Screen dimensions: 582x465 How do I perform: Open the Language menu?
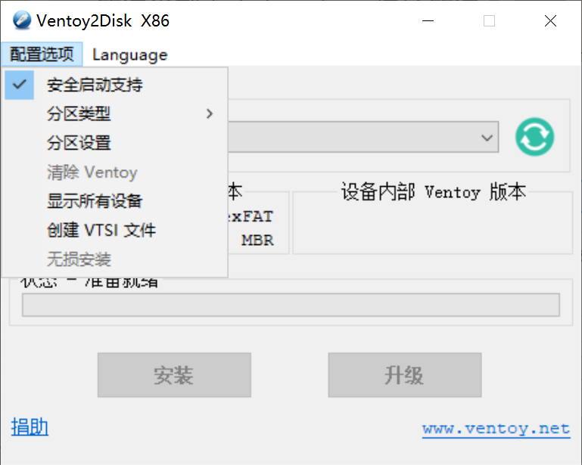130,55
